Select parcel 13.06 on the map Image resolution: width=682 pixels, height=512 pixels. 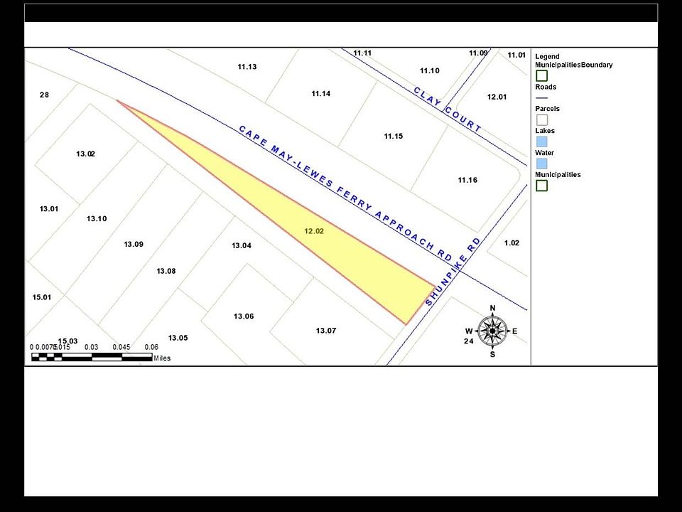pos(244,316)
